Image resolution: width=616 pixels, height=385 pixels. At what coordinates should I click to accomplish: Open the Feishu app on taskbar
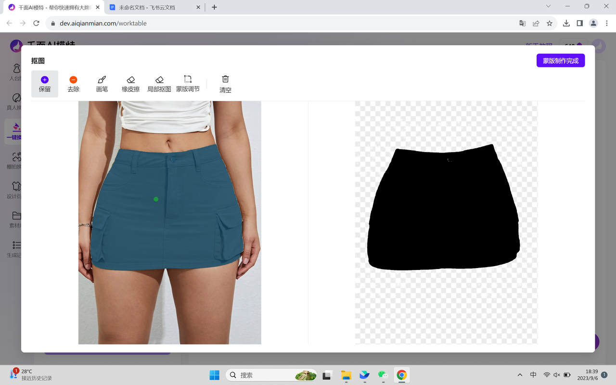pos(364,375)
